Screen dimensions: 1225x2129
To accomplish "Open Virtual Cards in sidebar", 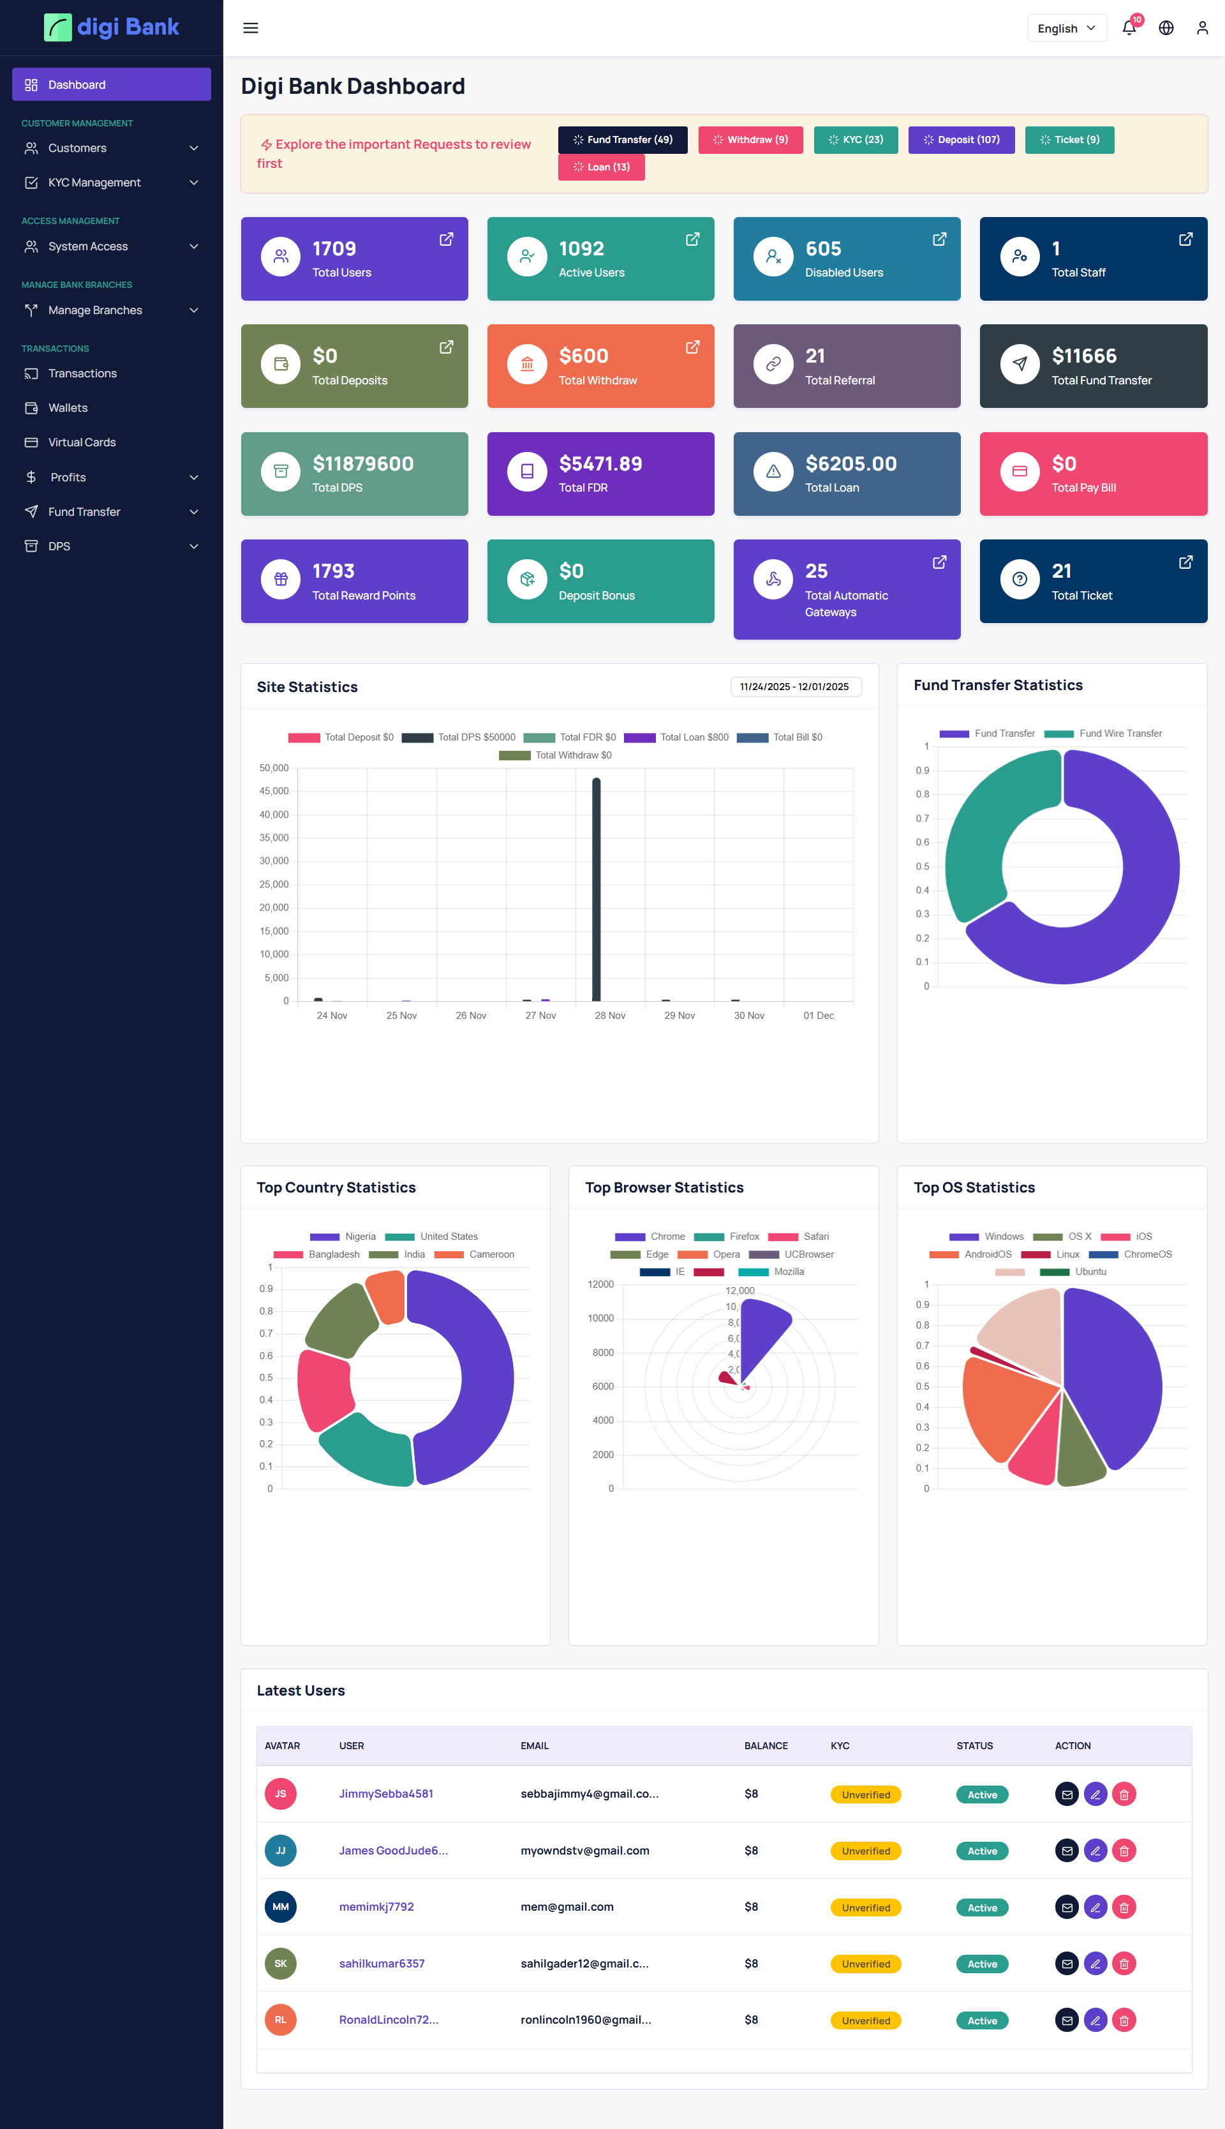I will (x=82, y=442).
